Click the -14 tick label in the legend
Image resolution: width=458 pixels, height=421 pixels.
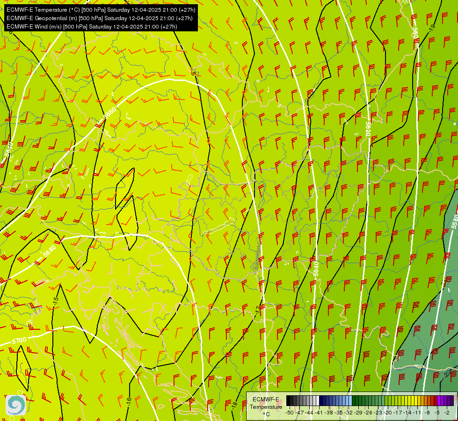(x=408, y=413)
